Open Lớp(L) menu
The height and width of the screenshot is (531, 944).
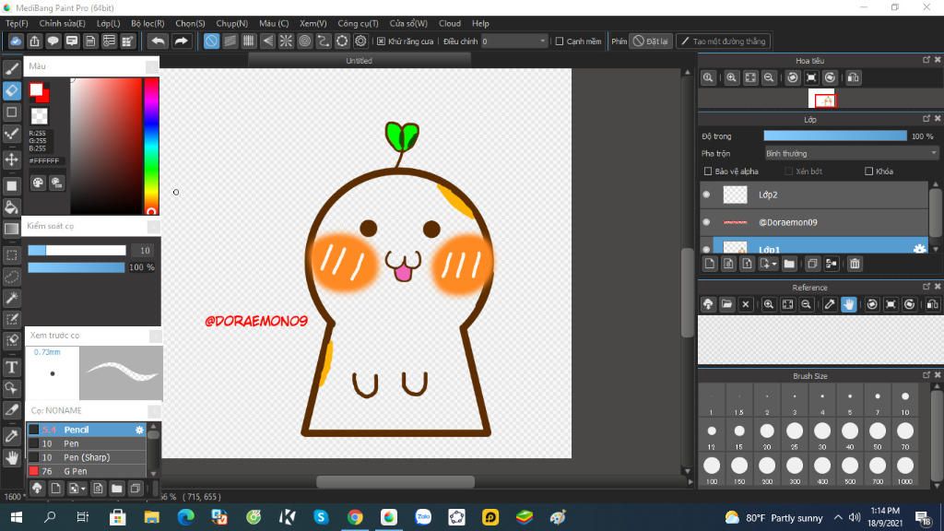click(x=109, y=23)
